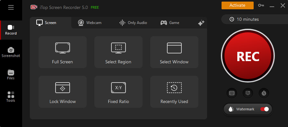288x127 pixels.
Task: Click the annotation board icon
Action: 248,93
